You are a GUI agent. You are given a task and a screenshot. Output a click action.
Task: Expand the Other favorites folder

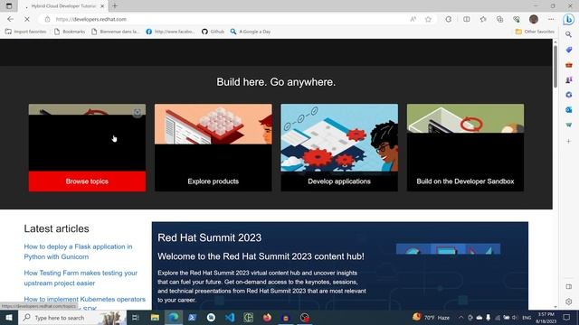click(535, 32)
